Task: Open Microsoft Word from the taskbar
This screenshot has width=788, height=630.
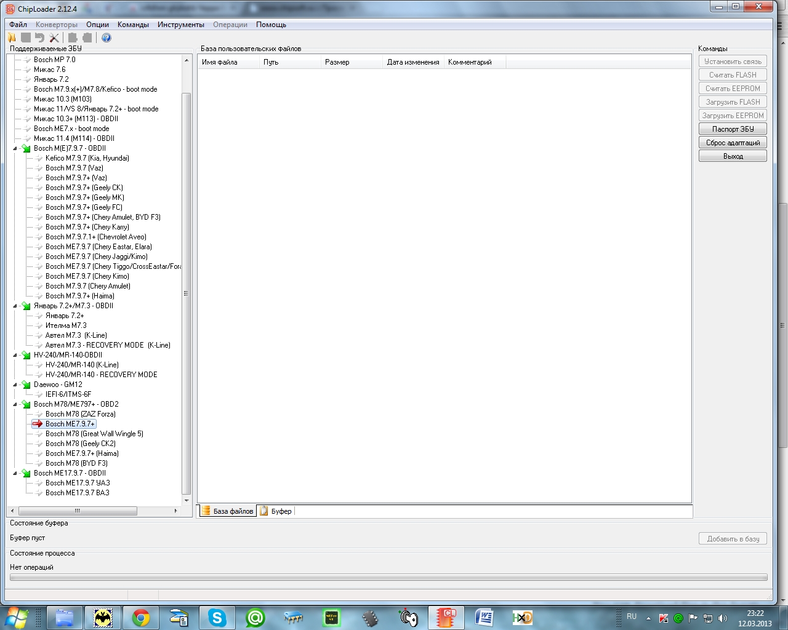Action: coord(484,618)
